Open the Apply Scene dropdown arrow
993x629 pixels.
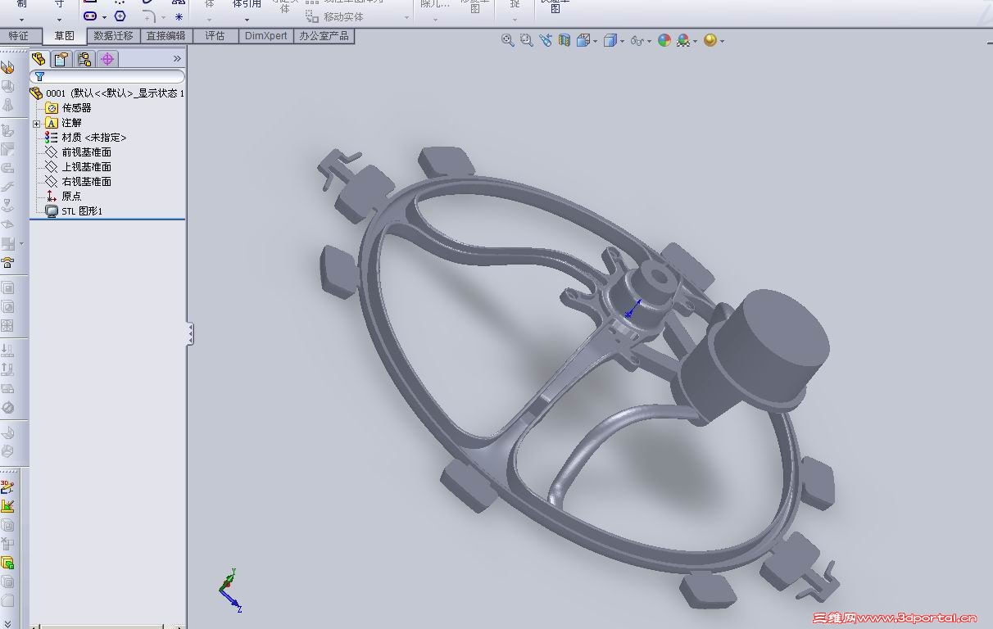click(696, 41)
